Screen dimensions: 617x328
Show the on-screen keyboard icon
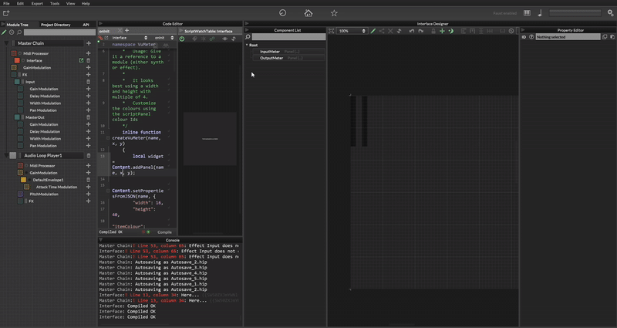coord(527,13)
